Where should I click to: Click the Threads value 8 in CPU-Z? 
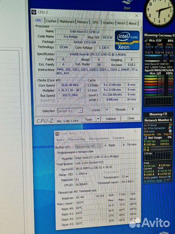point(133,109)
